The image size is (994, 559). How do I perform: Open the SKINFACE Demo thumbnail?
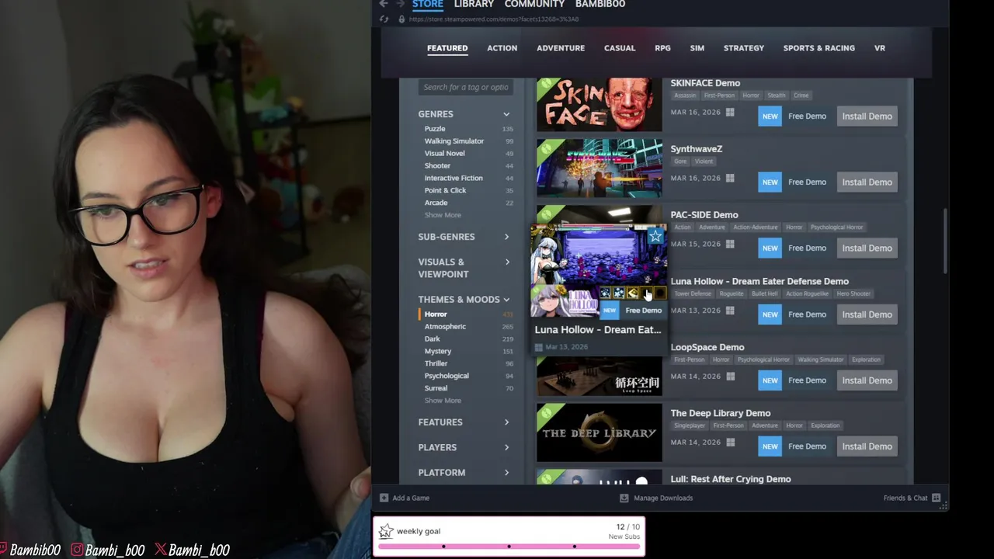click(x=599, y=105)
